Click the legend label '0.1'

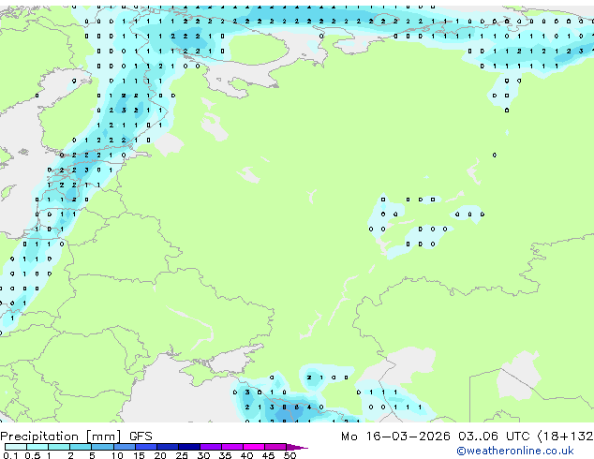click(x=10, y=455)
